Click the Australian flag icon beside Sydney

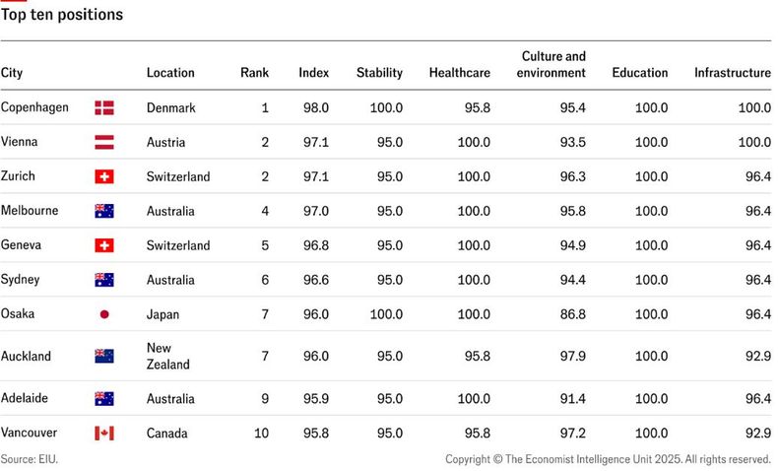pyautogui.click(x=104, y=280)
